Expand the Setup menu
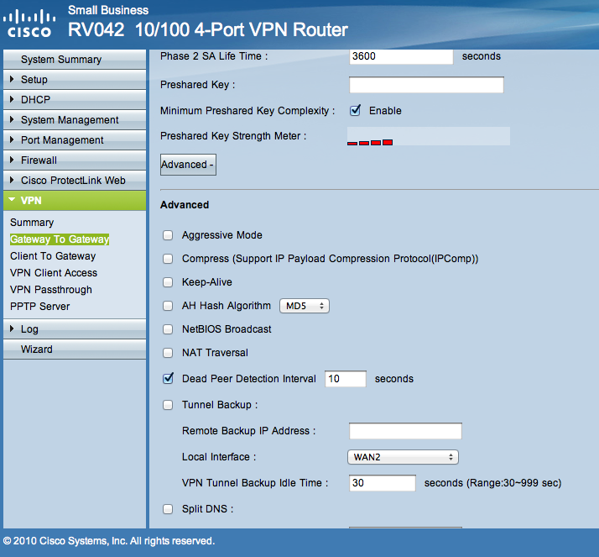599x557 pixels. [x=75, y=80]
